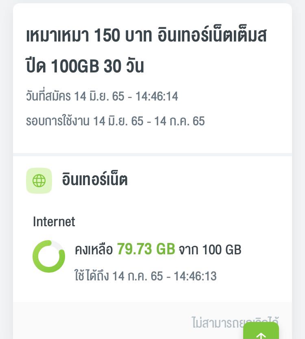Image resolution: width=305 pixels, height=339 pixels.
Task: Click the "รอบการใช้งาน" usage cycle label
Action: (x=58, y=121)
